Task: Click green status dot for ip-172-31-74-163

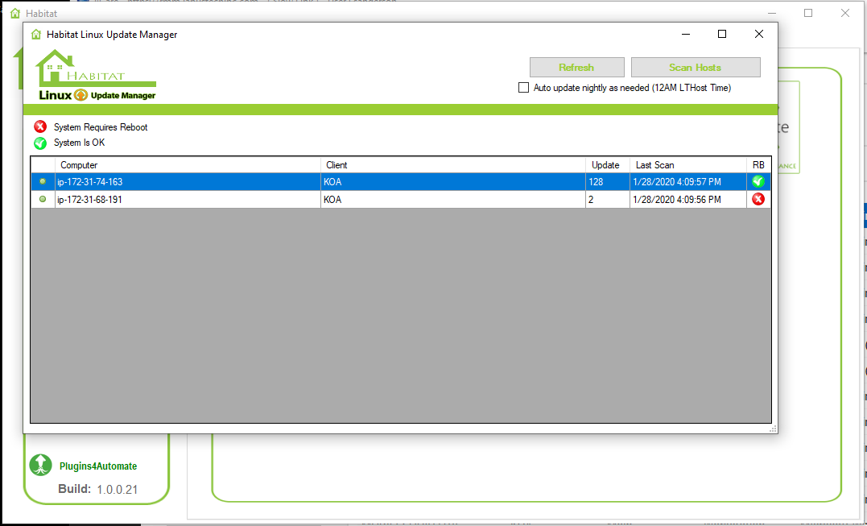Action: pos(43,181)
